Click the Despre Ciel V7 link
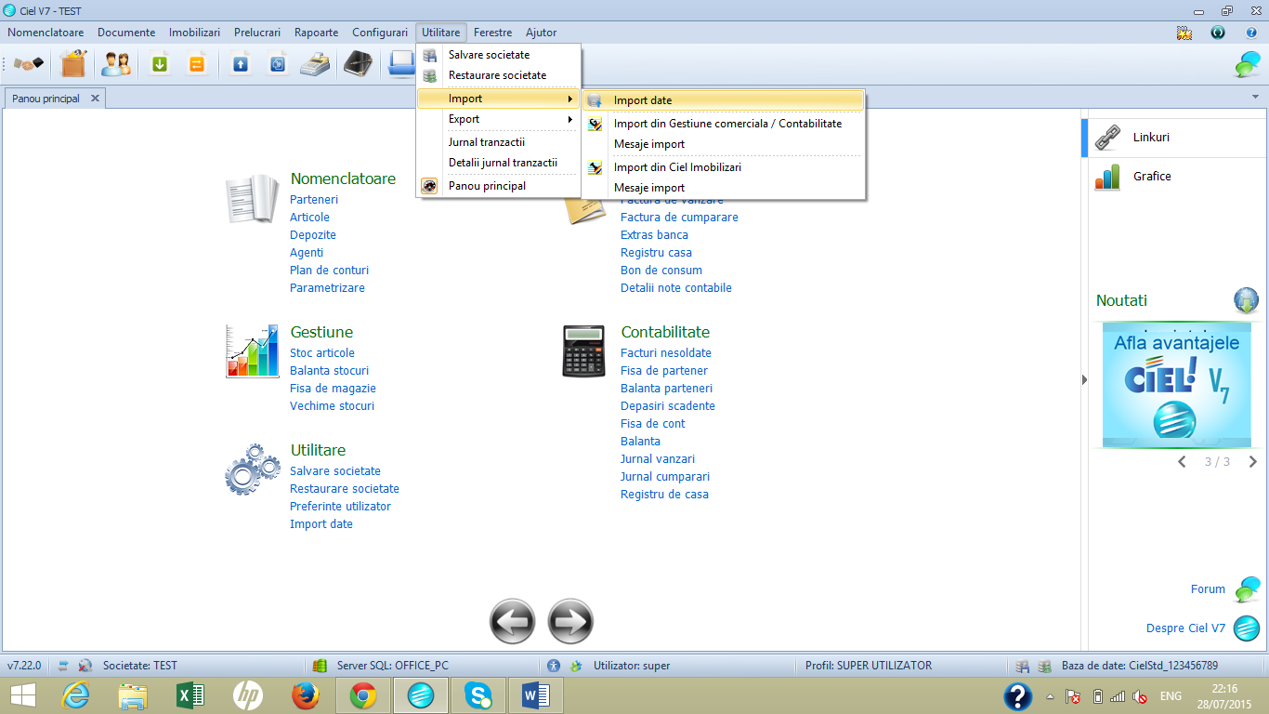1269x714 pixels. click(x=1185, y=628)
